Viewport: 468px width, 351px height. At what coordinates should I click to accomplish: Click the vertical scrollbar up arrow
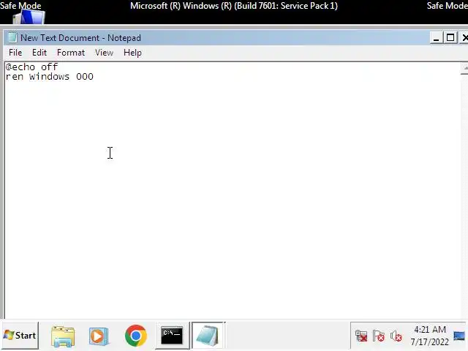tap(464, 68)
